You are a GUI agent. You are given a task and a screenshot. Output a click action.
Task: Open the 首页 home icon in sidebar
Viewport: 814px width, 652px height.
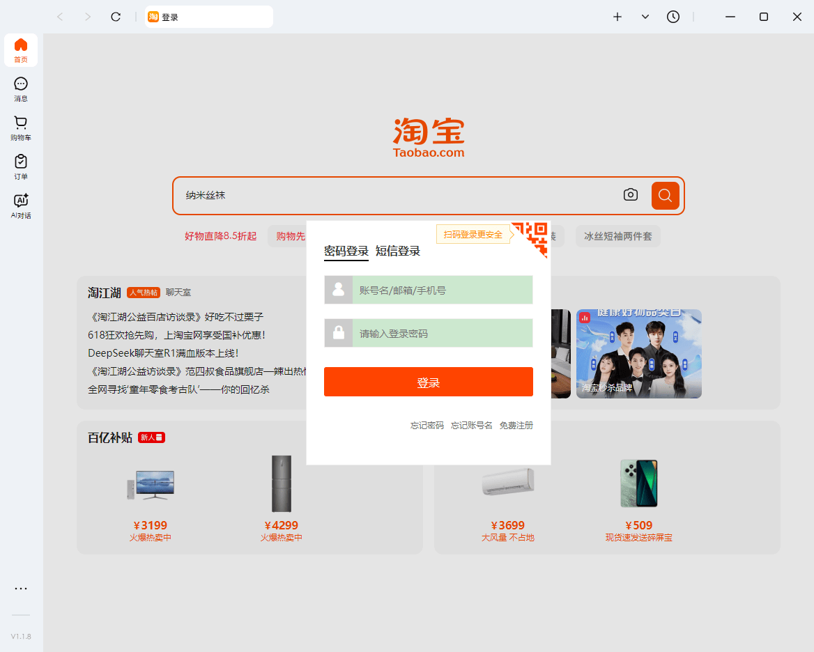(x=20, y=50)
